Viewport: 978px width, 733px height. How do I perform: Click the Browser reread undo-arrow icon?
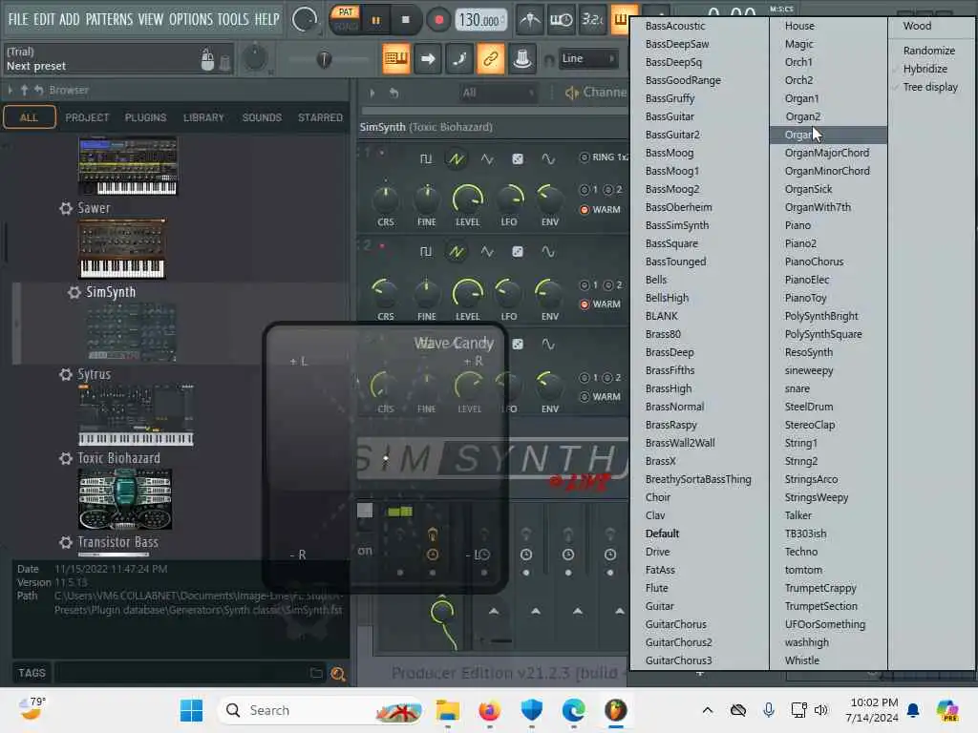coord(38,91)
